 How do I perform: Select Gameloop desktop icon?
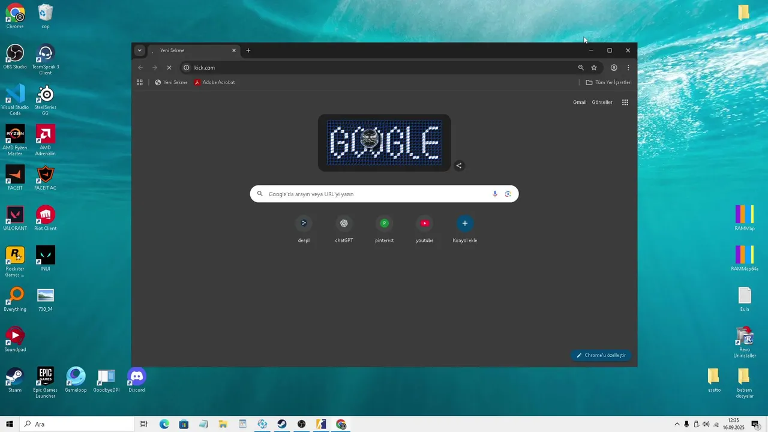click(76, 380)
